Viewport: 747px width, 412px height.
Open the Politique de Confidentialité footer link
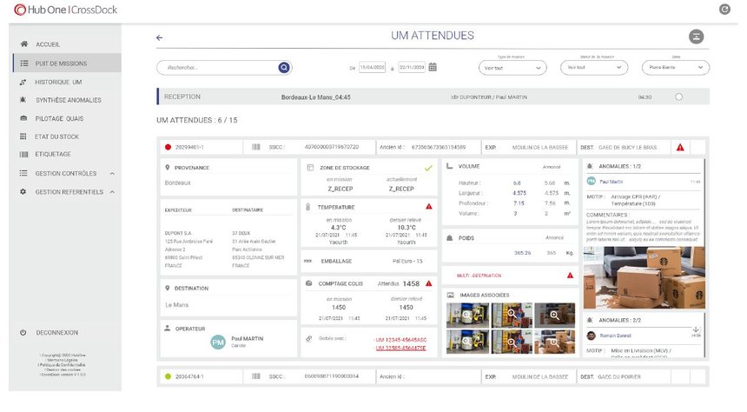tap(63, 365)
